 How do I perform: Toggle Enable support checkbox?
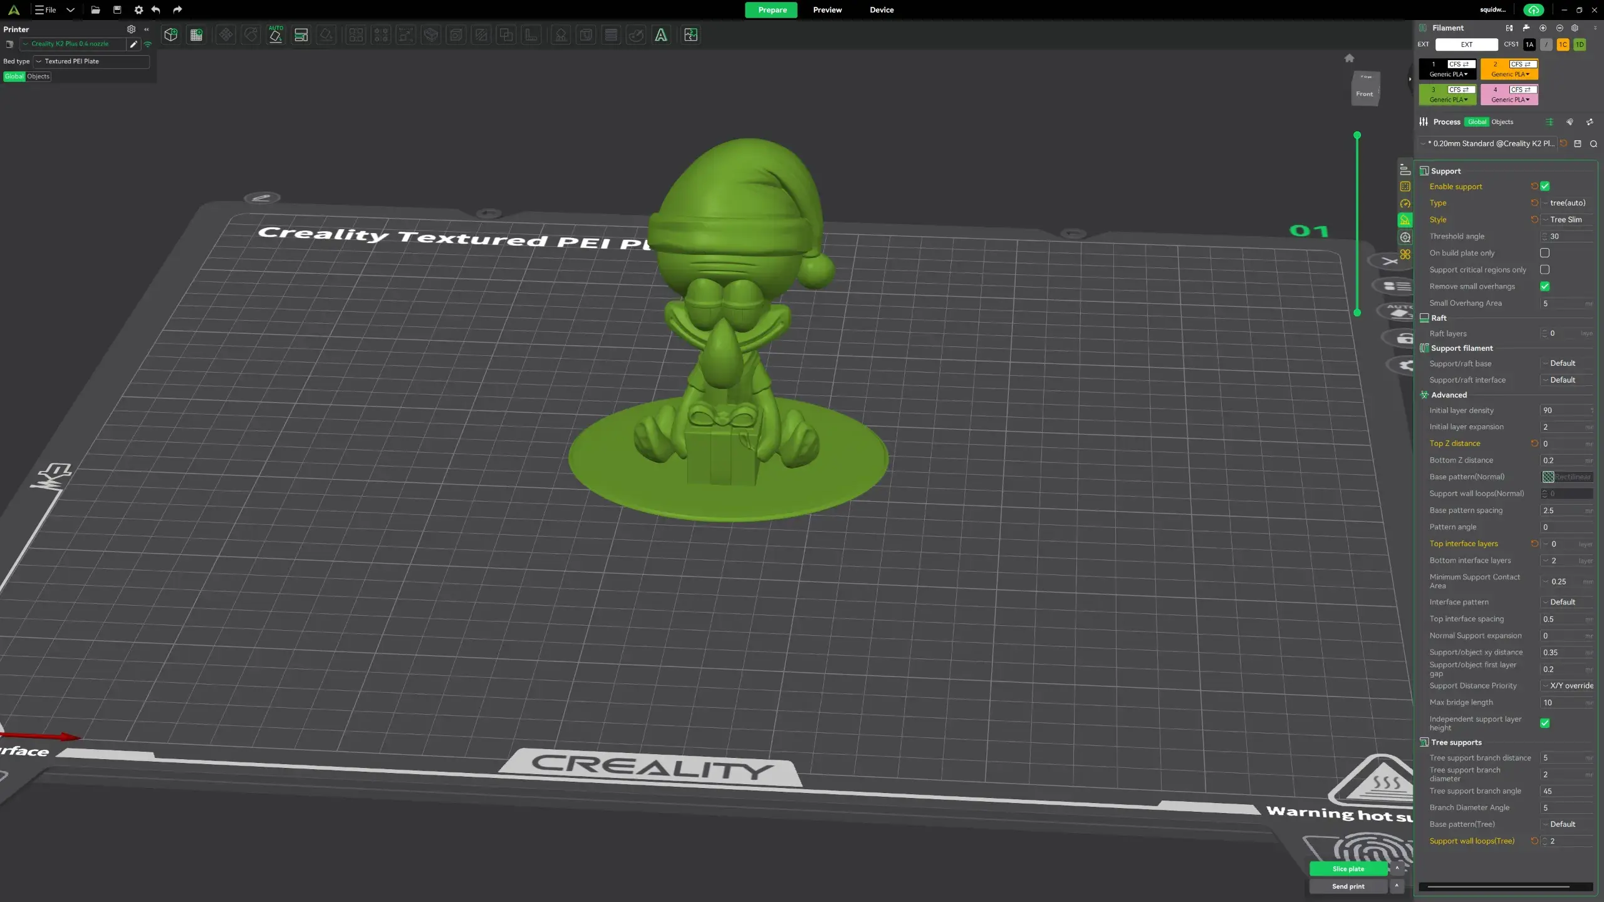[1544, 186]
